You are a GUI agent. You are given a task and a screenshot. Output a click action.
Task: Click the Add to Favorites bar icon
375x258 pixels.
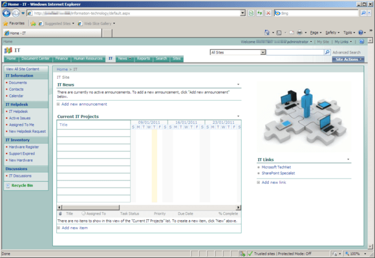tap(33, 23)
